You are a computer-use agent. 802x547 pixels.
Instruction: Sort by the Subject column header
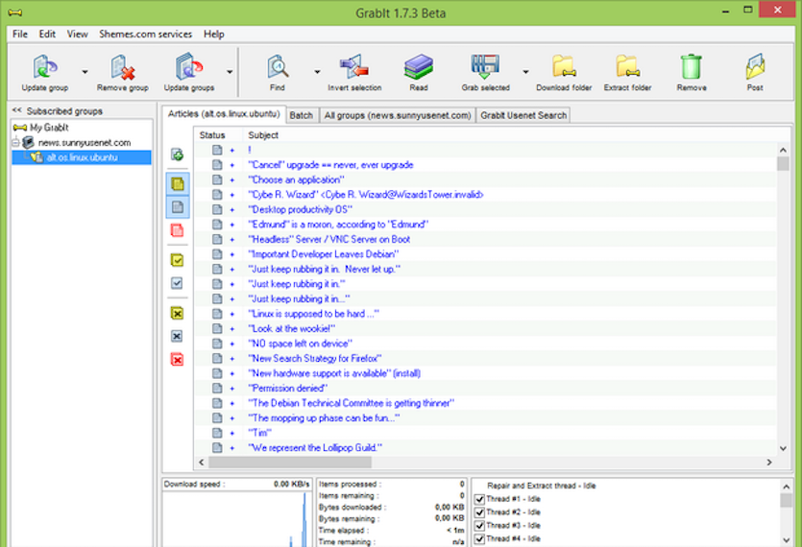click(x=263, y=135)
